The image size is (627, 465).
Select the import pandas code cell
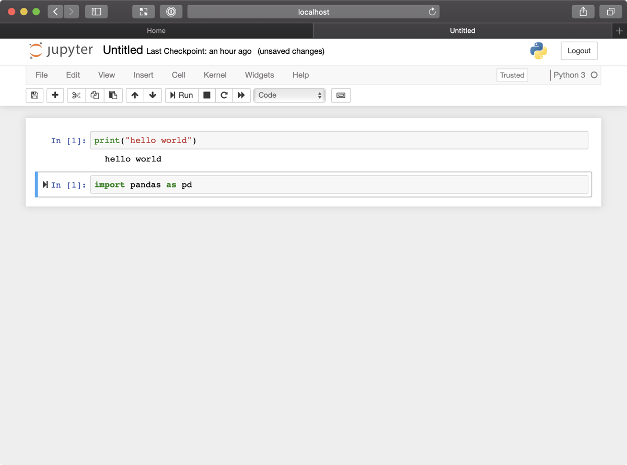pos(340,184)
